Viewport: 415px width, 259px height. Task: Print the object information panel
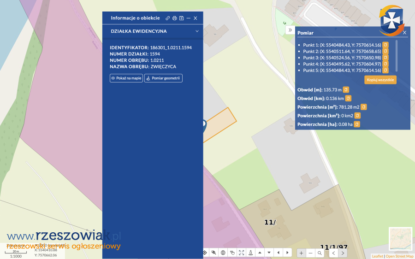tap(174, 18)
